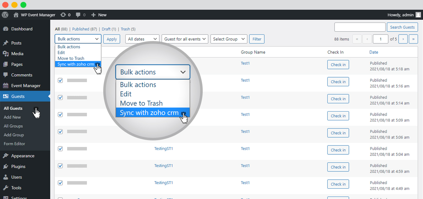
Task: Go to the next page arrow
Action: (403, 39)
